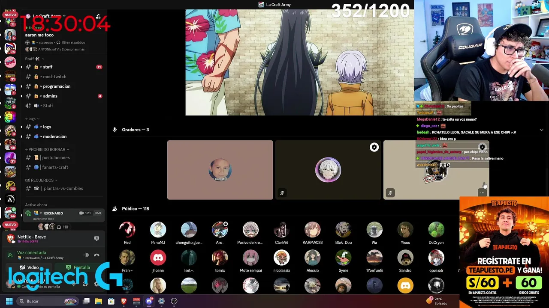Click the shared anime stream video
This screenshot has height=308, width=549.
(x=299, y=62)
